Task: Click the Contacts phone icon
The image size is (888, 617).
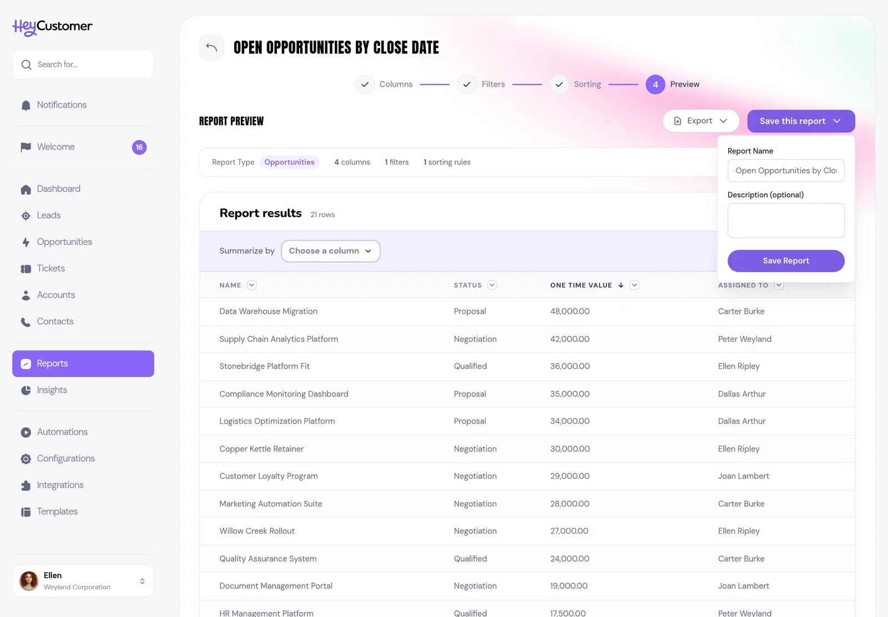Action: pyautogui.click(x=26, y=322)
